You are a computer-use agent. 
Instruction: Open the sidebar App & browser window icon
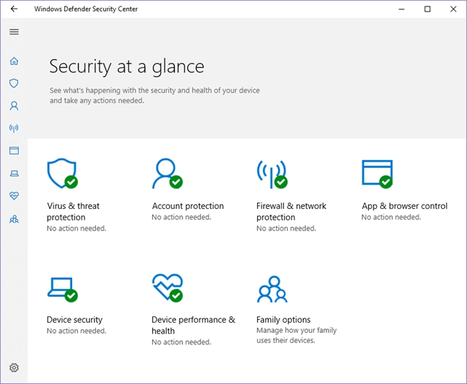(14, 151)
